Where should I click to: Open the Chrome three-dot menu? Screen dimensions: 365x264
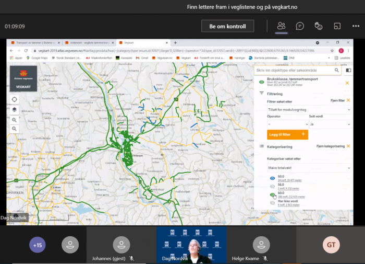coord(348,51)
